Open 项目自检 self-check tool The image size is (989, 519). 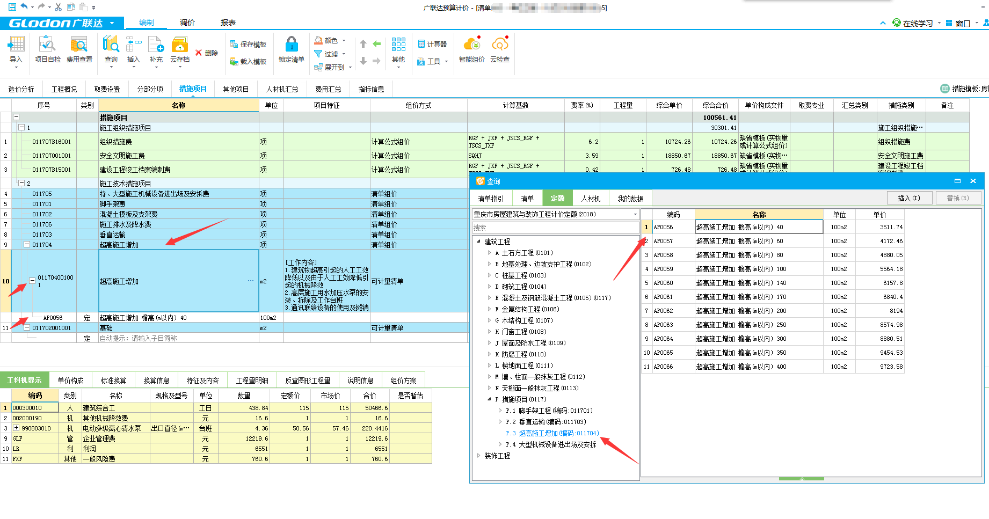pyautogui.click(x=48, y=50)
